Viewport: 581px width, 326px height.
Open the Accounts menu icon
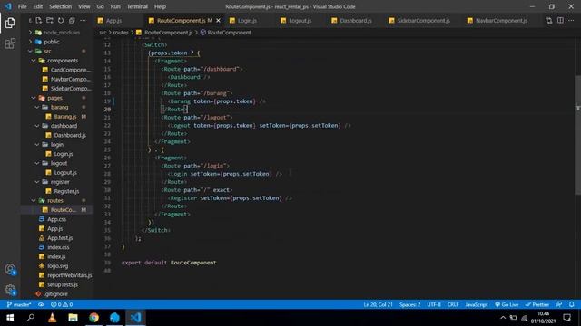(x=10, y=270)
